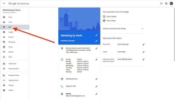
Task: Open the Website menu item
Action: pyautogui.click(x=11, y=52)
